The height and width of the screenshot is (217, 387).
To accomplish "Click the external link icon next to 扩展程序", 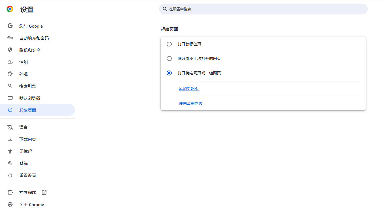I will pyautogui.click(x=44, y=192).
